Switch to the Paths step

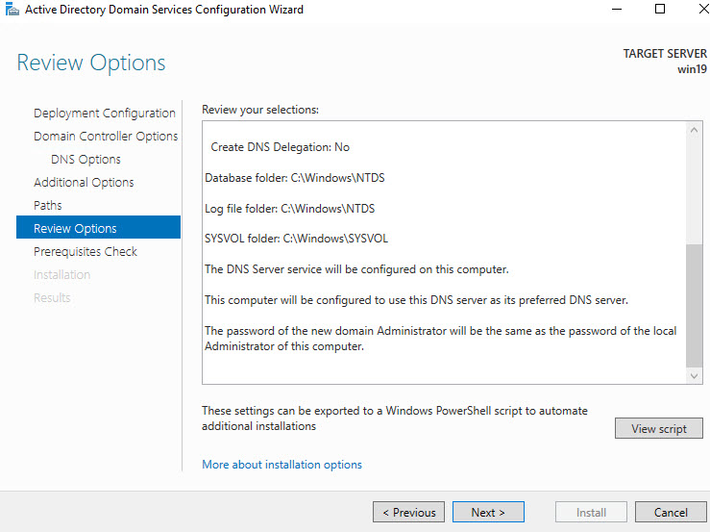point(48,206)
